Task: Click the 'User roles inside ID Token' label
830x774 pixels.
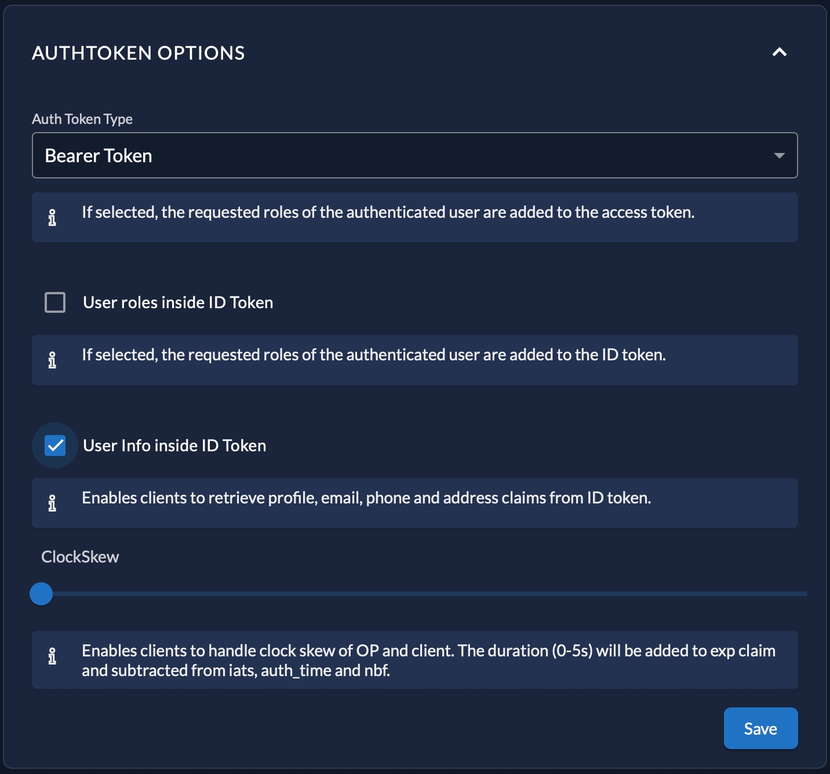Action: coord(178,302)
